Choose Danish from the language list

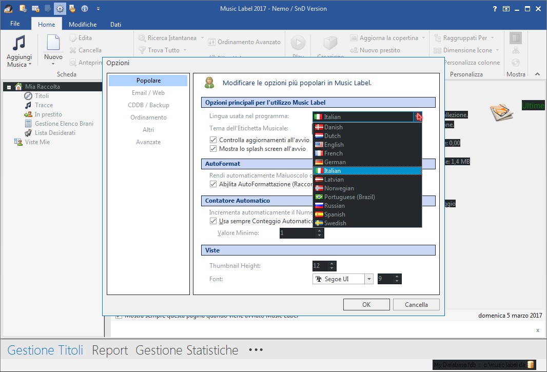(x=367, y=127)
